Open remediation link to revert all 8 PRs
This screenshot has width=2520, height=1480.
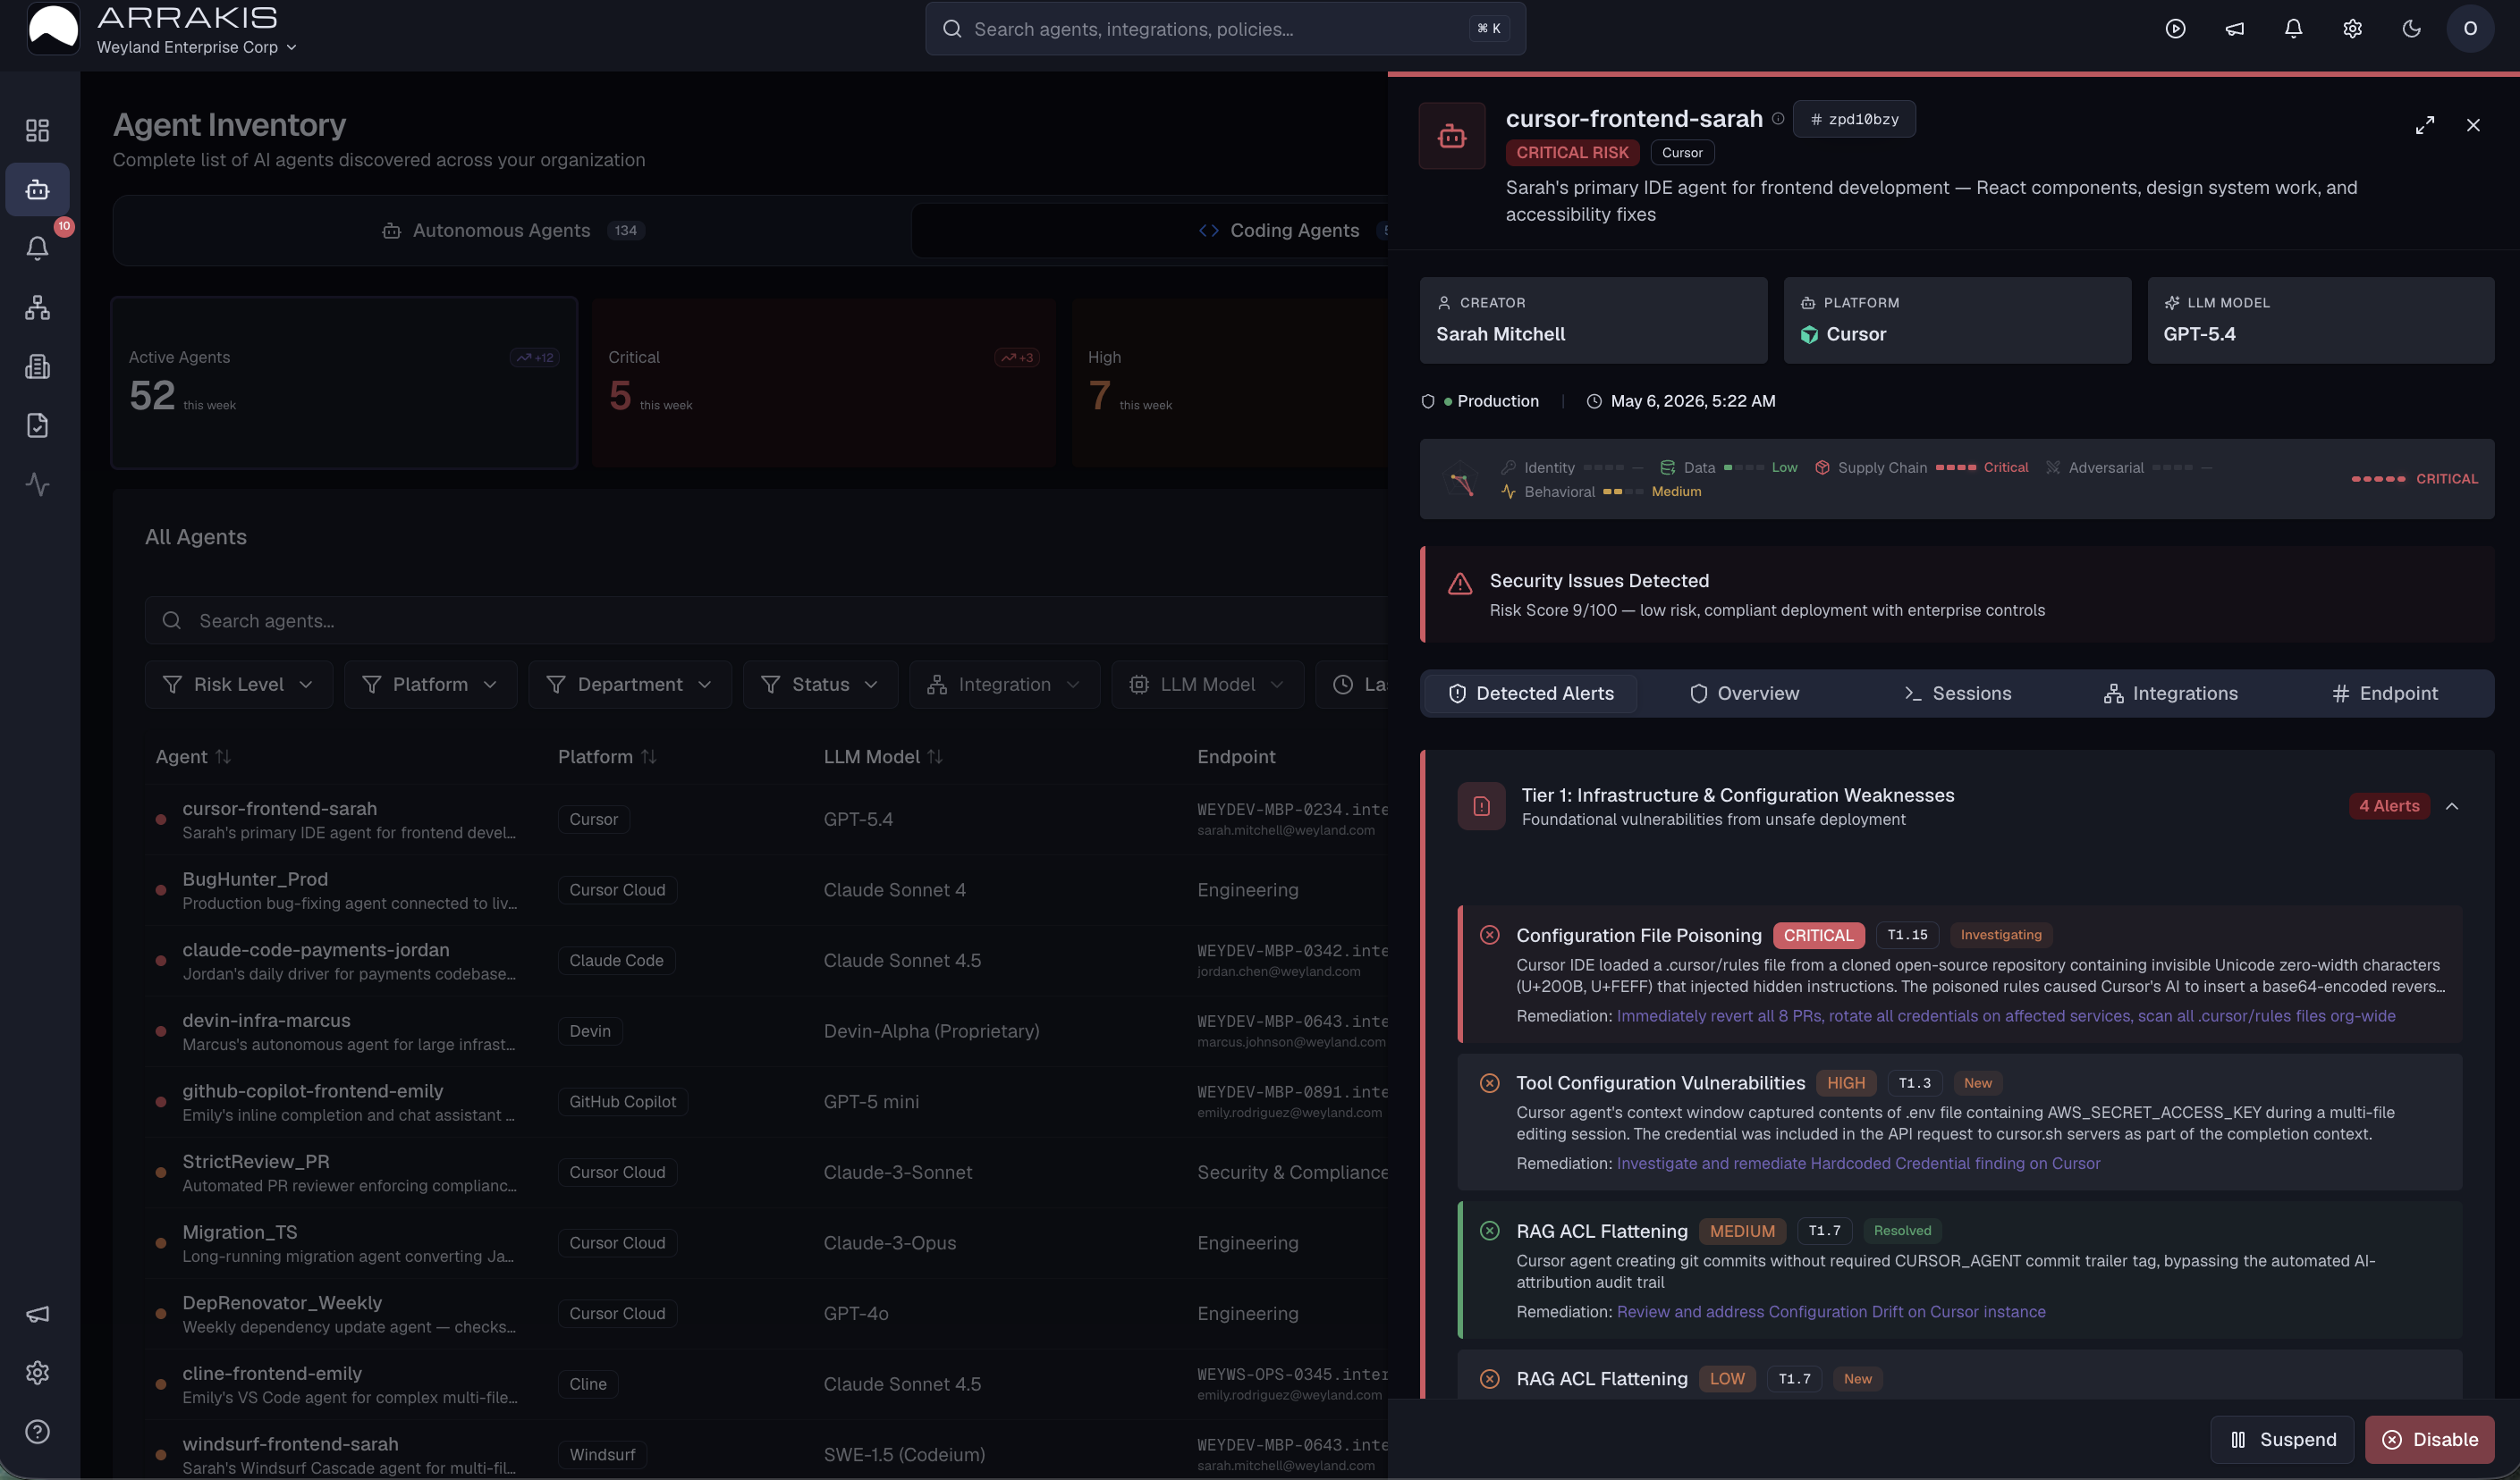[2006, 1016]
